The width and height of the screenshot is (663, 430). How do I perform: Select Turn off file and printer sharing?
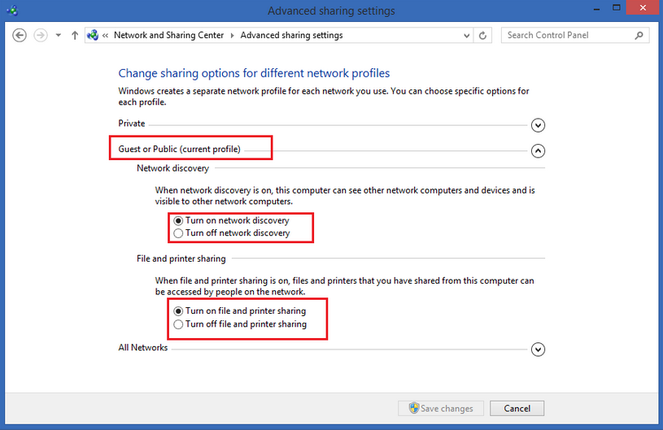tap(240, 324)
